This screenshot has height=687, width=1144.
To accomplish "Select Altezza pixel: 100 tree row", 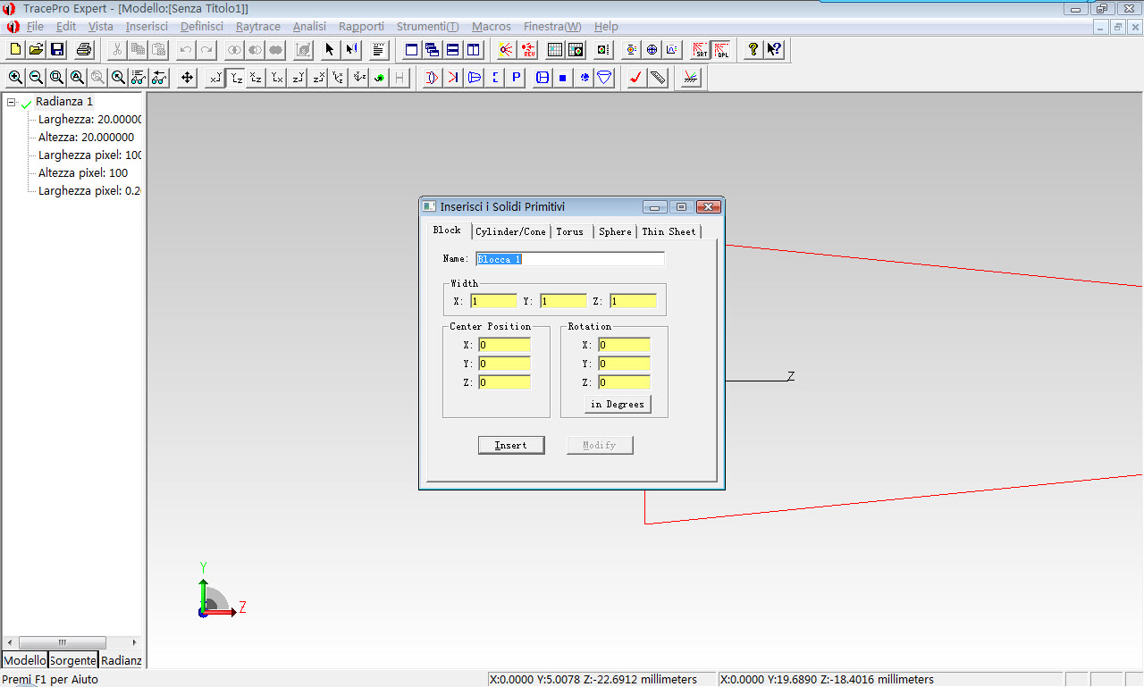I will 83,172.
